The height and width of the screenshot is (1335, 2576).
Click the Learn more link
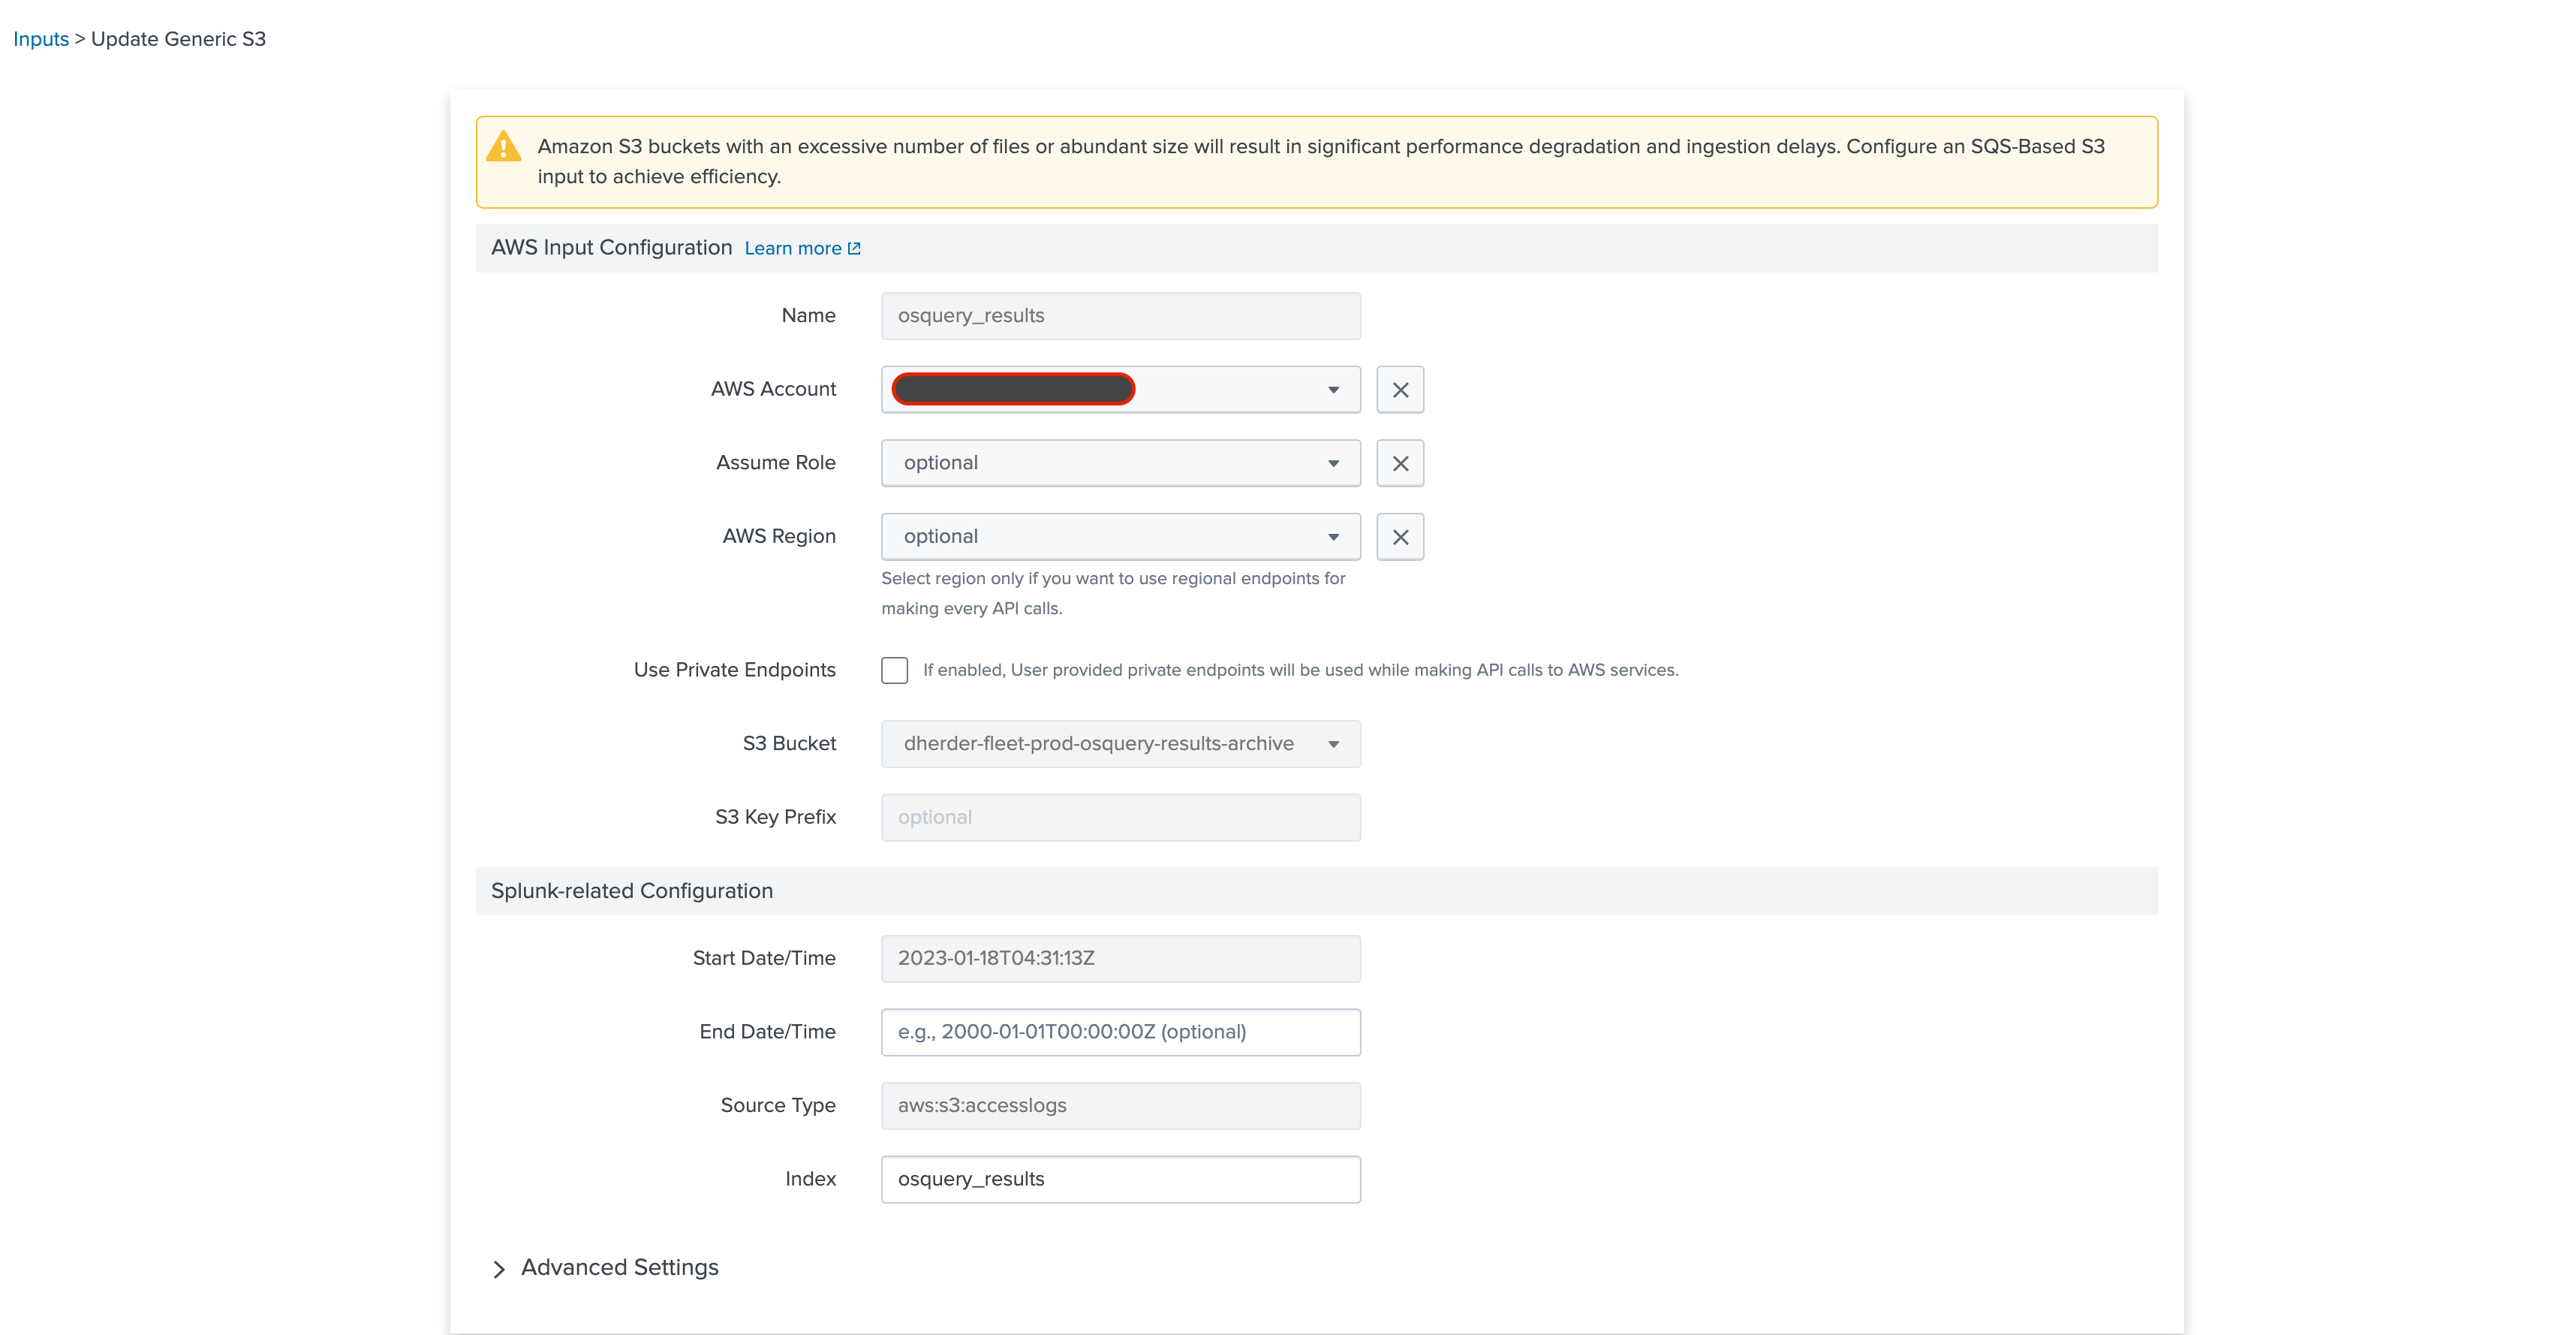point(802,247)
